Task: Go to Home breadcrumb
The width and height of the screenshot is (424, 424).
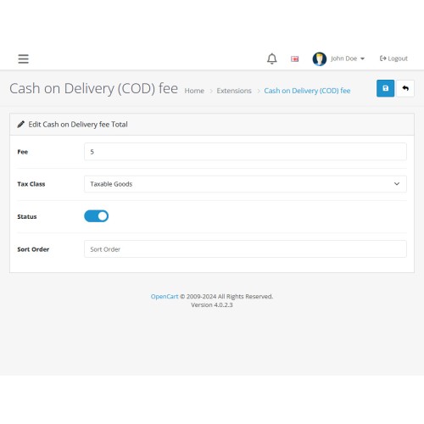Action: (194, 91)
